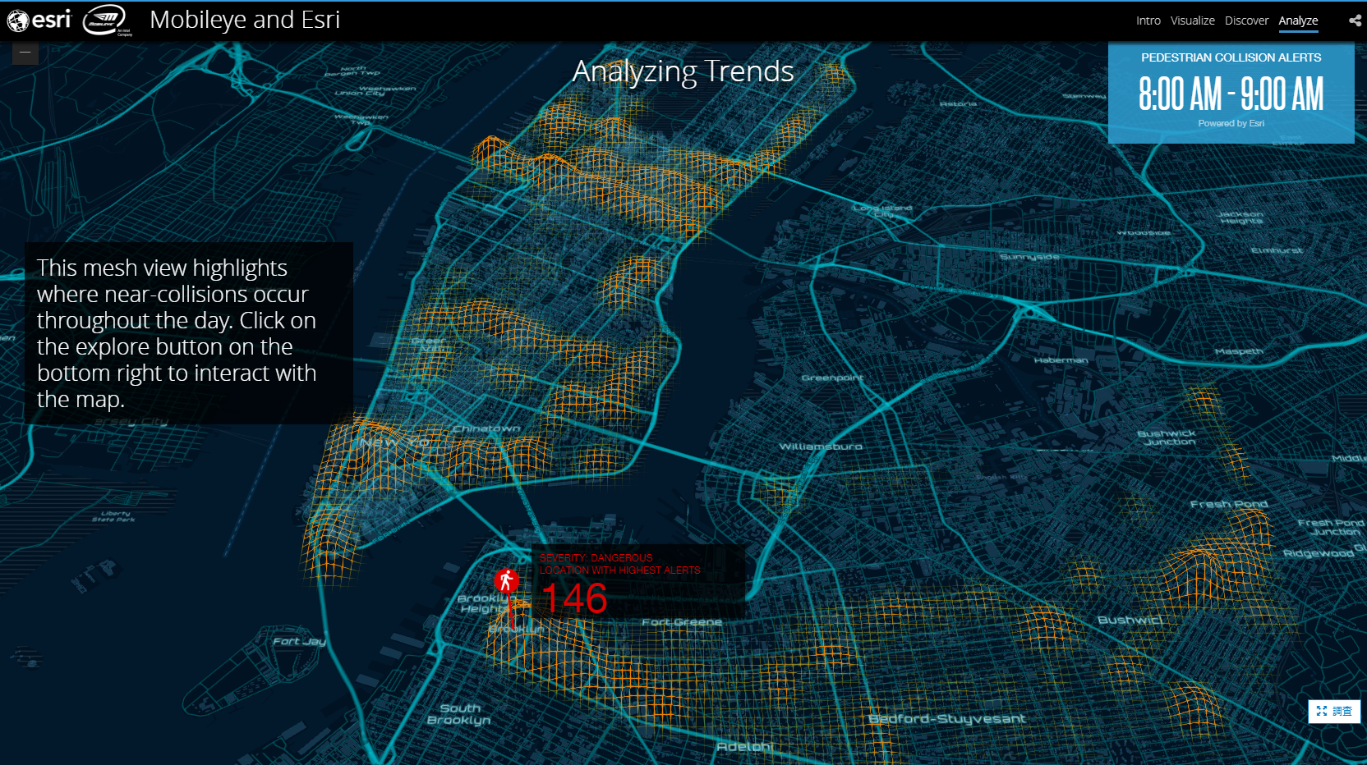Image resolution: width=1367 pixels, height=765 pixels.
Task: Collapse the panel with the minus button
Action: [25, 53]
